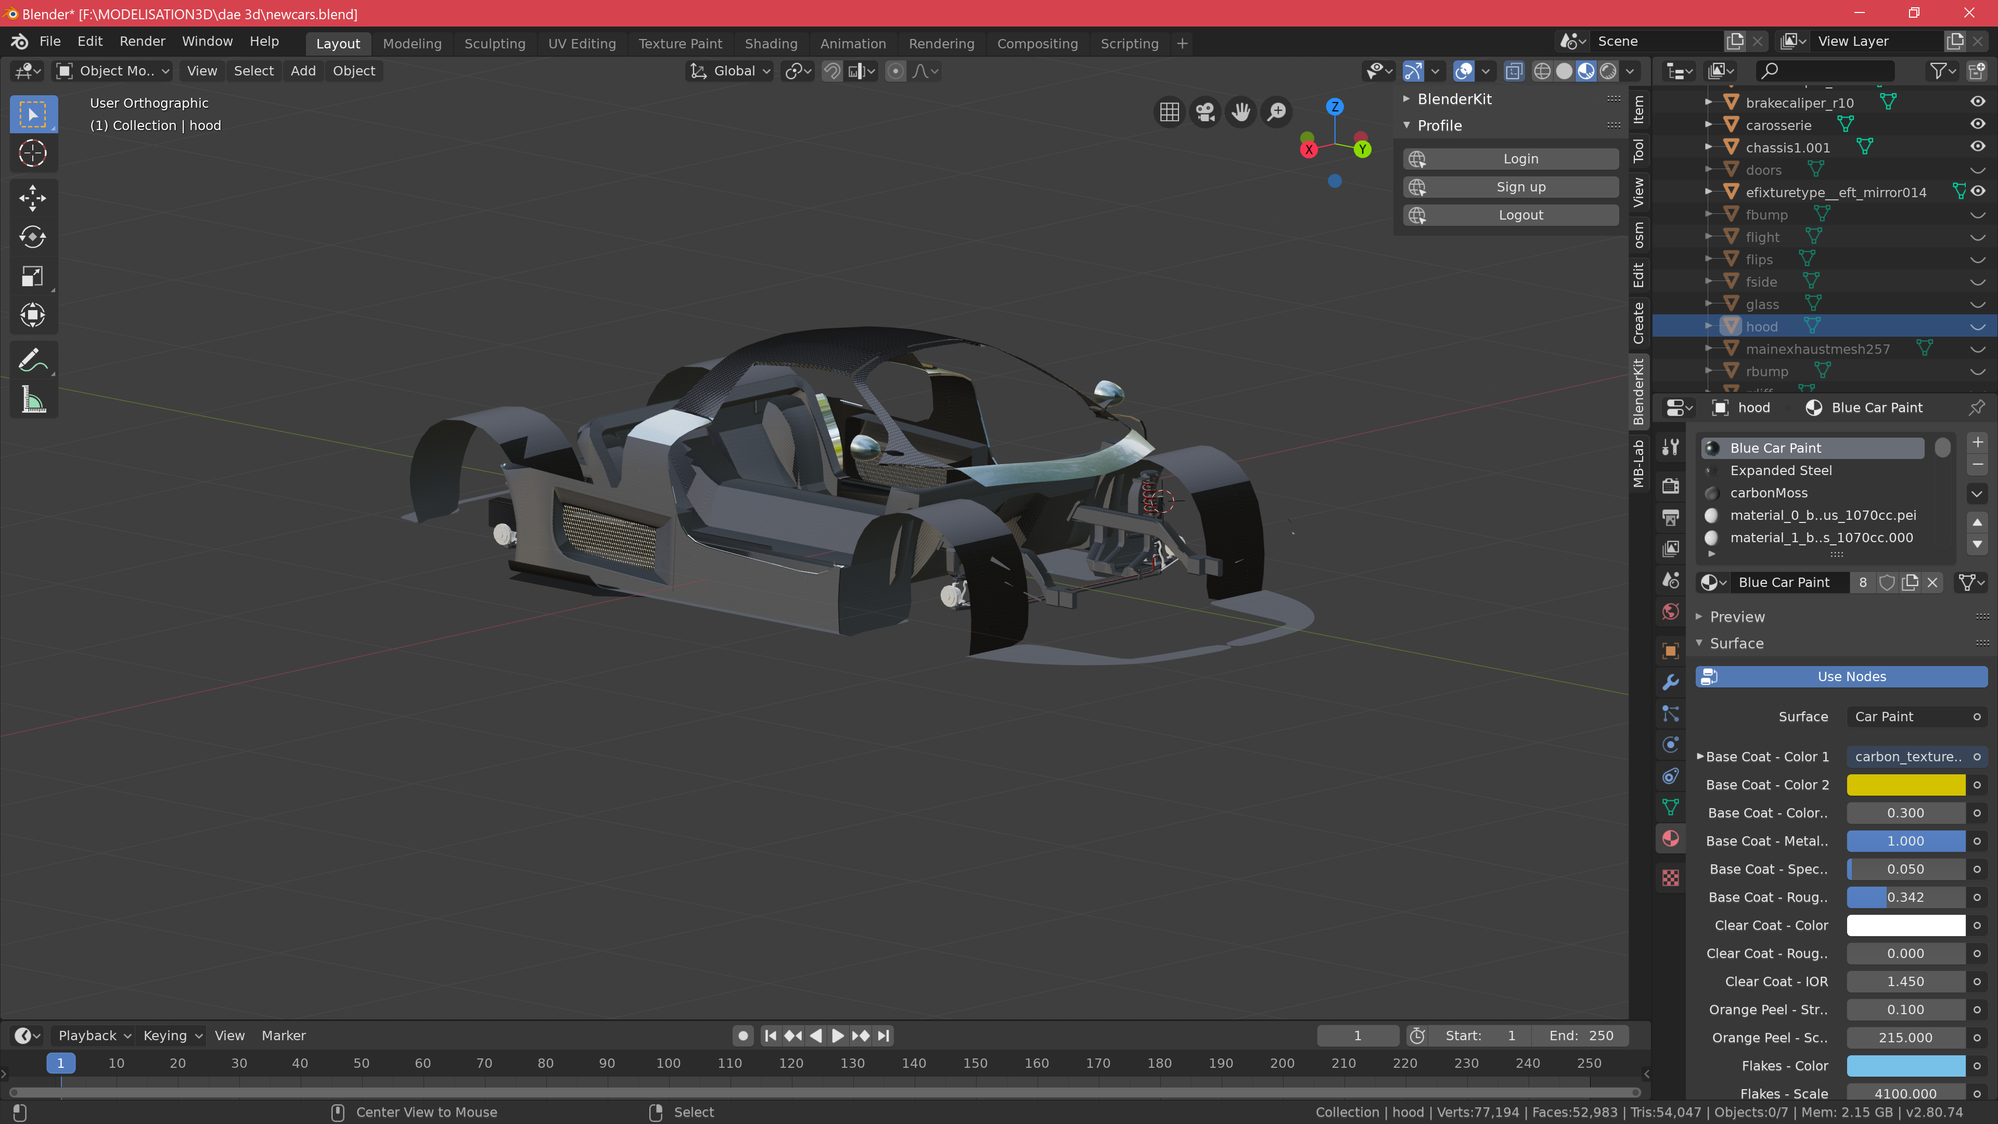Select the carbonMoss material slot
Image resolution: width=1998 pixels, height=1124 pixels.
[1769, 493]
